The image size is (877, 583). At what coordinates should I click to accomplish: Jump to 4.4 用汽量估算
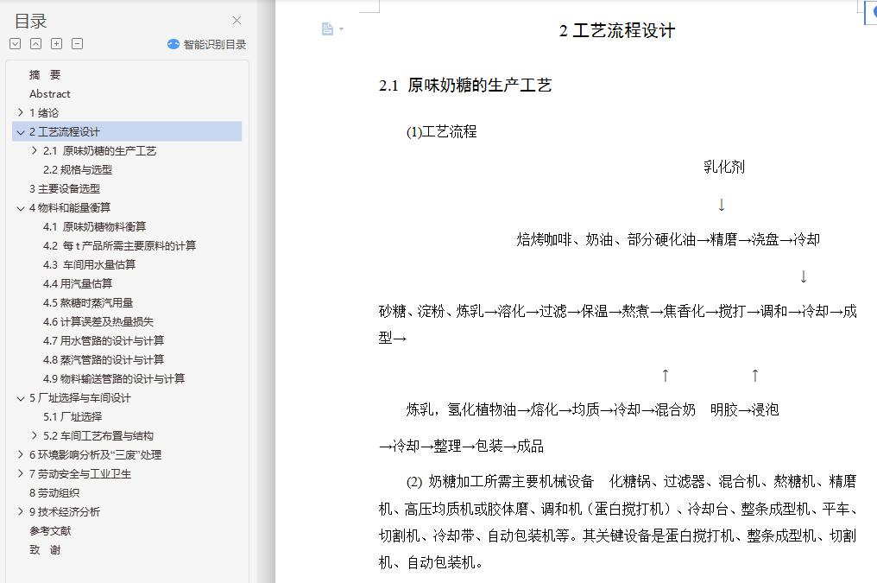[78, 284]
